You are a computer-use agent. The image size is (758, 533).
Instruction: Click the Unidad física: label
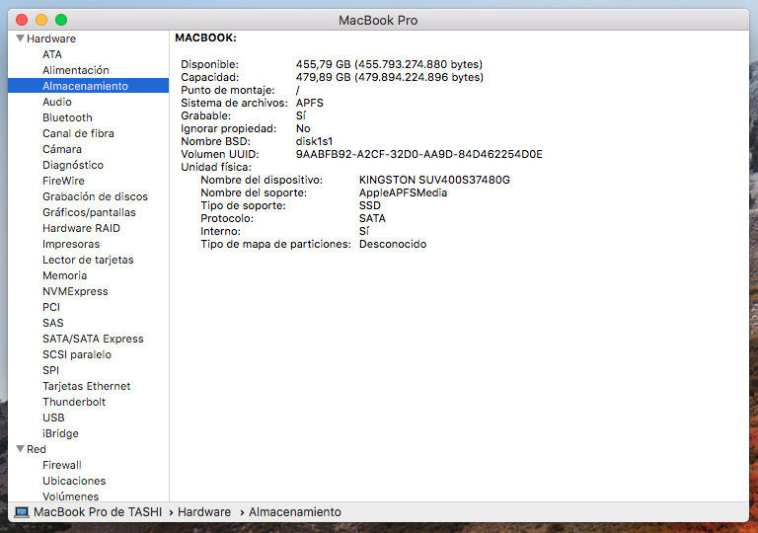click(x=216, y=167)
